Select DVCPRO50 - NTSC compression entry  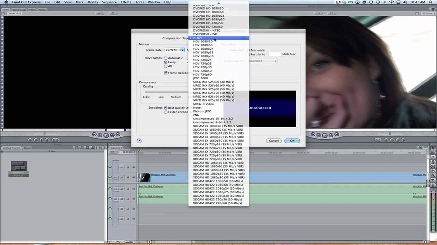tap(219, 30)
